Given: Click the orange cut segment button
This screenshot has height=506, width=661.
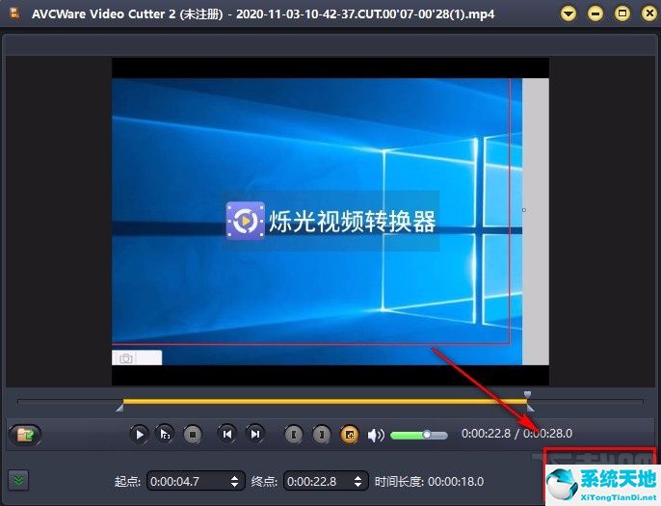Looking at the screenshot, I should pyautogui.click(x=350, y=435).
